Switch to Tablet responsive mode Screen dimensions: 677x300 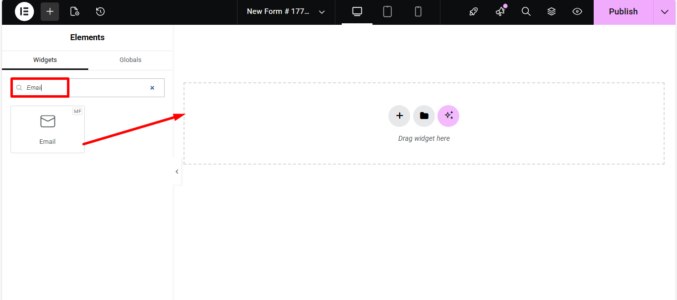387,11
